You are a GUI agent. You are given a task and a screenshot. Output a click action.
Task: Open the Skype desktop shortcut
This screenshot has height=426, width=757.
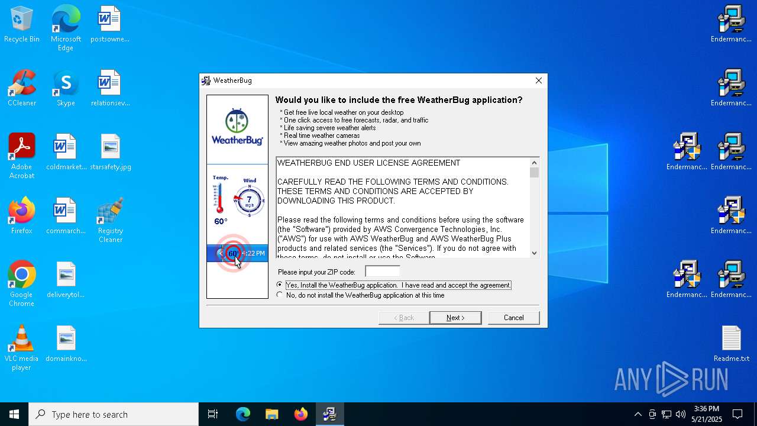pos(66,89)
